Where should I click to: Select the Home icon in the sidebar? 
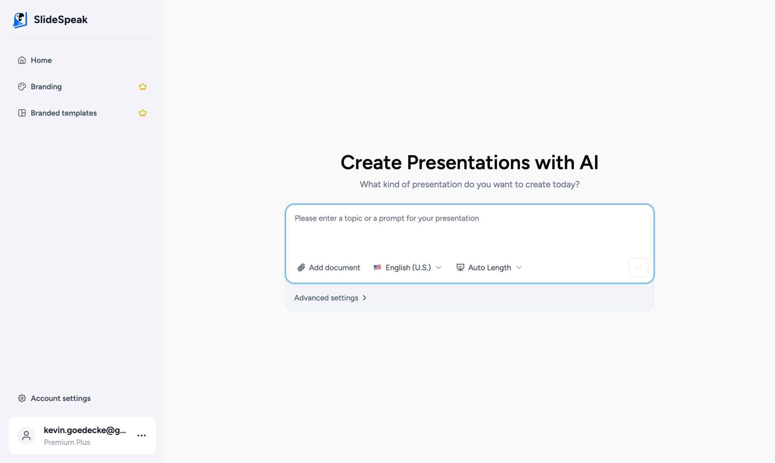tap(22, 60)
